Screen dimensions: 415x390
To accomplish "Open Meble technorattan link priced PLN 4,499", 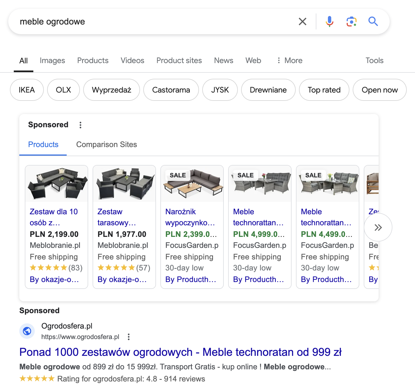I will pyautogui.click(x=326, y=217).
